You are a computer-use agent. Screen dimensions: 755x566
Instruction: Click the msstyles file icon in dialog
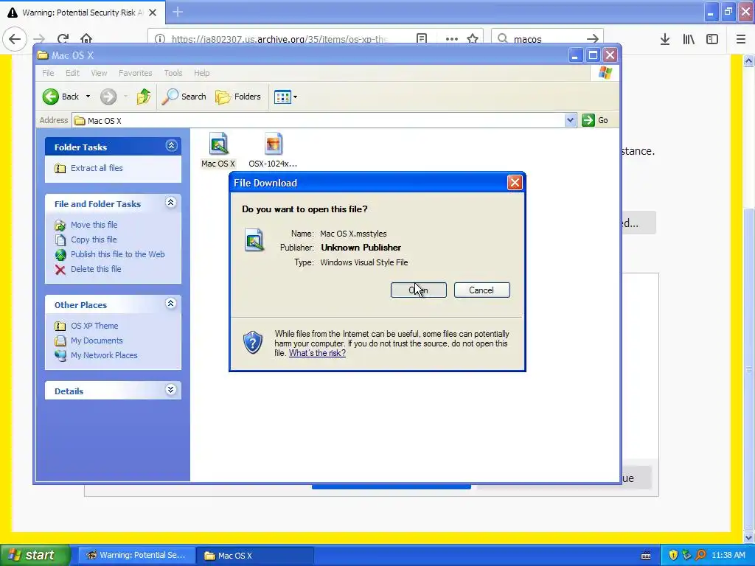click(x=254, y=240)
